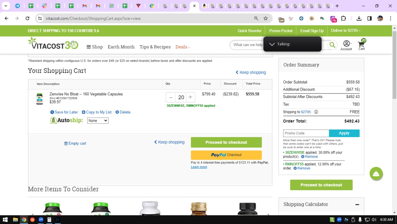This screenshot has width=397, height=224.
Task: Bookmark this page with the star
Action: tap(265, 18)
